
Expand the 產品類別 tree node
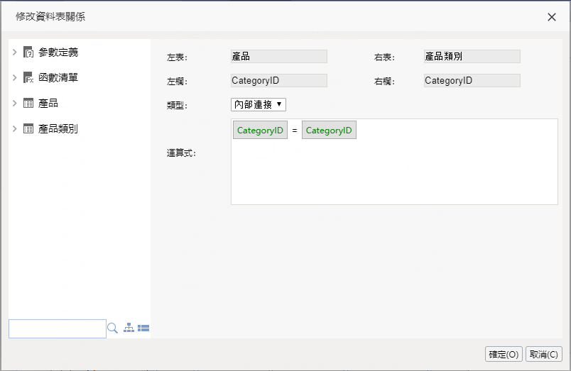pyautogui.click(x=15, y=128)
